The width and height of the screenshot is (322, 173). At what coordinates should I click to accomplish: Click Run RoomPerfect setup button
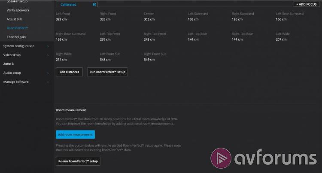(107, 72)
